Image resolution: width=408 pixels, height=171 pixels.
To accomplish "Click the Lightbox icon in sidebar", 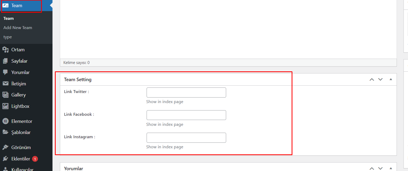I will coord(6,106).
